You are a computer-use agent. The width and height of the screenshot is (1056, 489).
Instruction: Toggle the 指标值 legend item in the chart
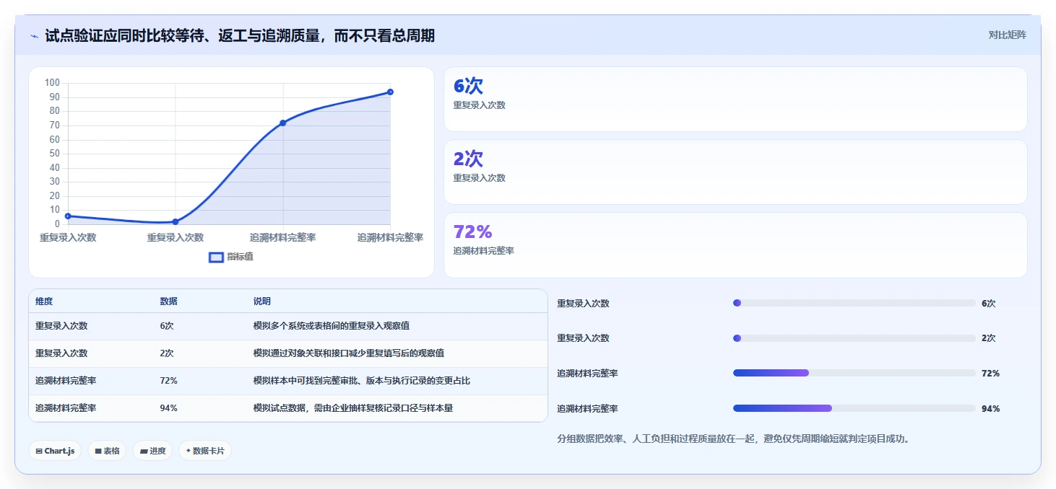point(231,257)
